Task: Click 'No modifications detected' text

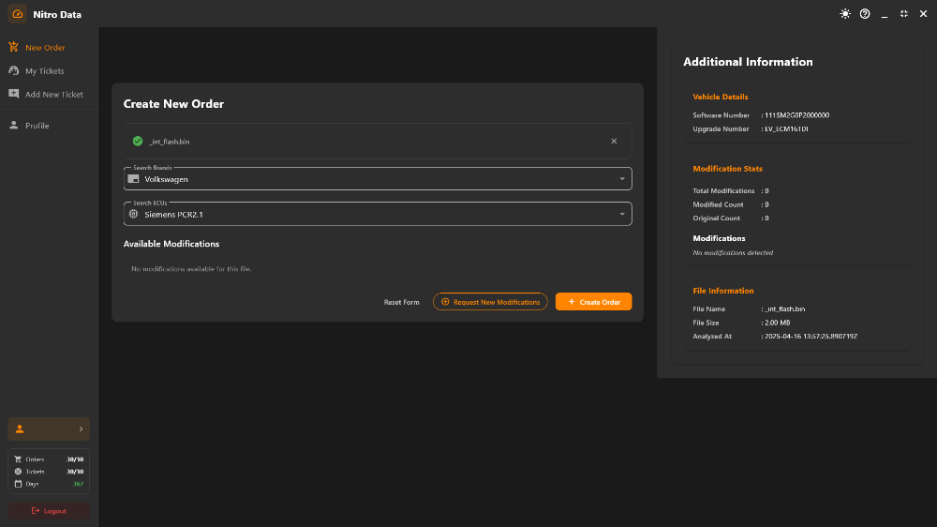Action: click(x=733, y=252)
